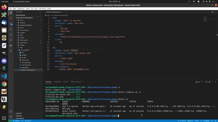Open Thunderbird from the Ubuntu dock
The image size is (218, 122).
coord(4,22)
